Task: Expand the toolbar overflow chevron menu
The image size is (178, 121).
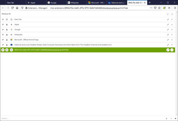Action: pos(169,8)
